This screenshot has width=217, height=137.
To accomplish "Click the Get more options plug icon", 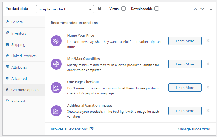I will pyautogui.click(x=7, y=89).
